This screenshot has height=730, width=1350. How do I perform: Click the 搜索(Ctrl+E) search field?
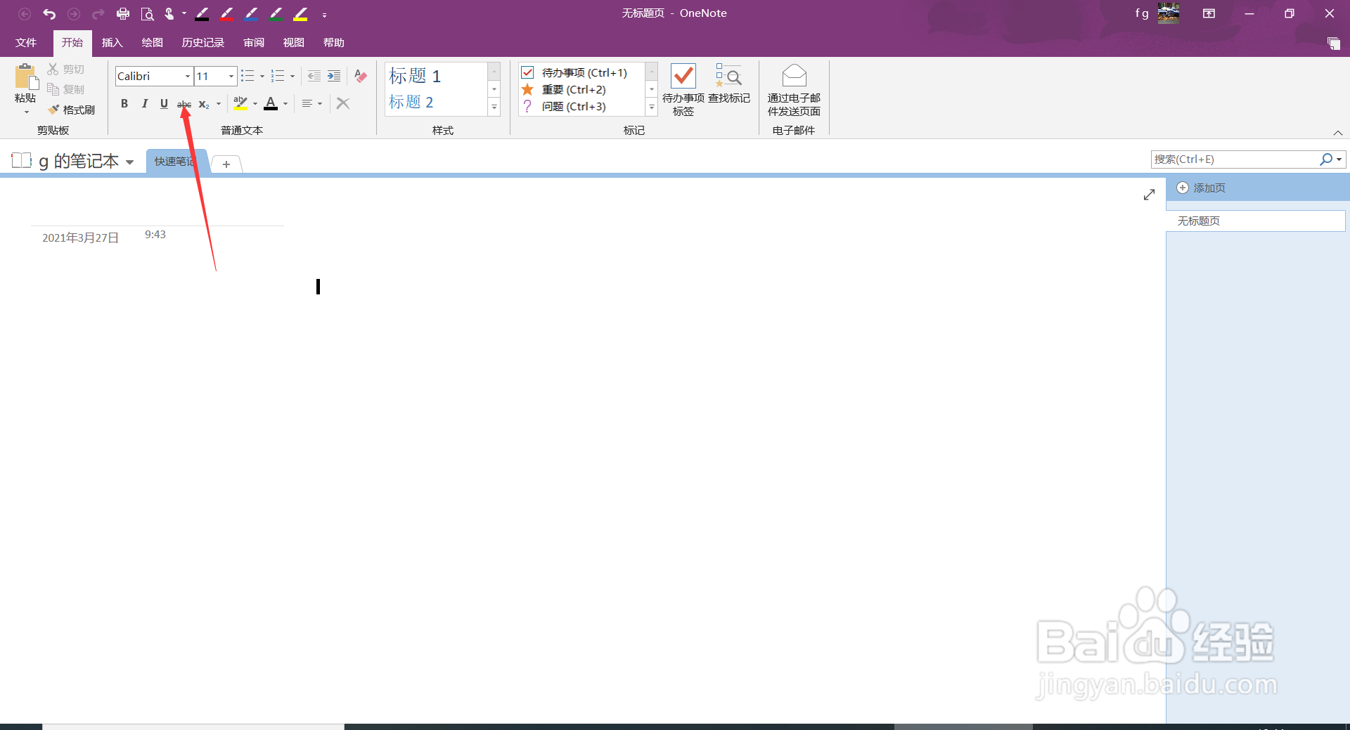1235,159
